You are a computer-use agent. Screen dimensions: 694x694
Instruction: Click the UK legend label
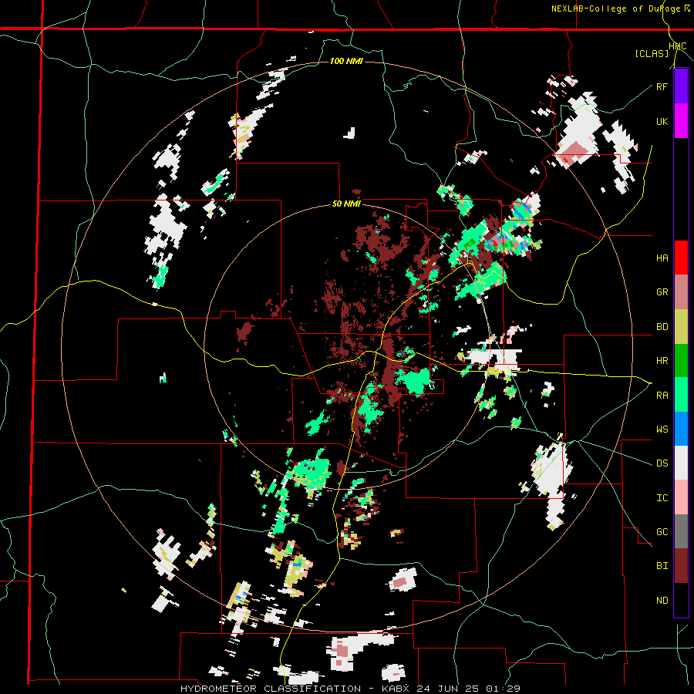[662, 121]
